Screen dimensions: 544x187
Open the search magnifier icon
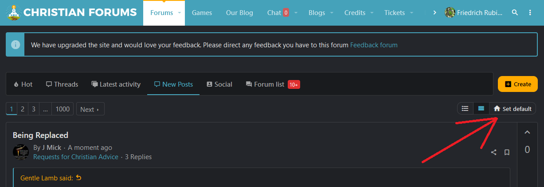click(x=515, y=12)
